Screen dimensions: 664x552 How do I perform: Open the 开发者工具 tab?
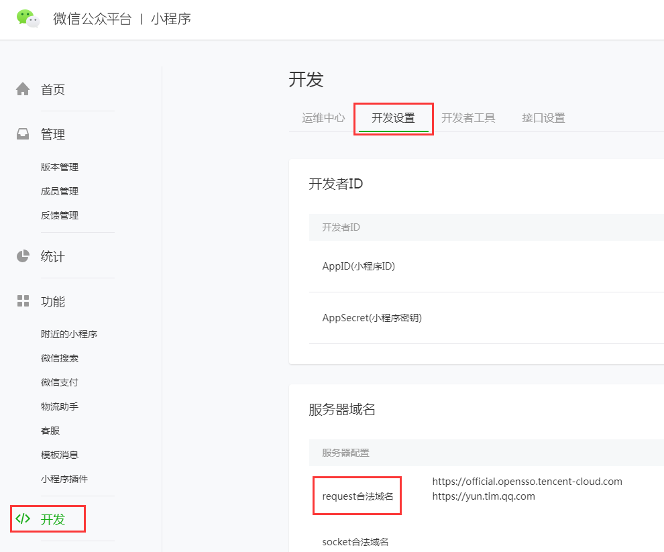coord(468,118)
